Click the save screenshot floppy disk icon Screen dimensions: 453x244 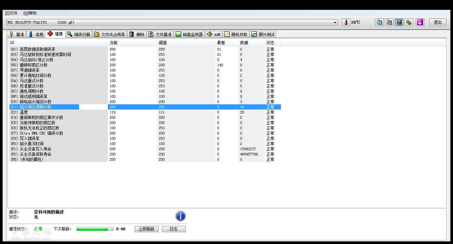(x=399, y=22)
